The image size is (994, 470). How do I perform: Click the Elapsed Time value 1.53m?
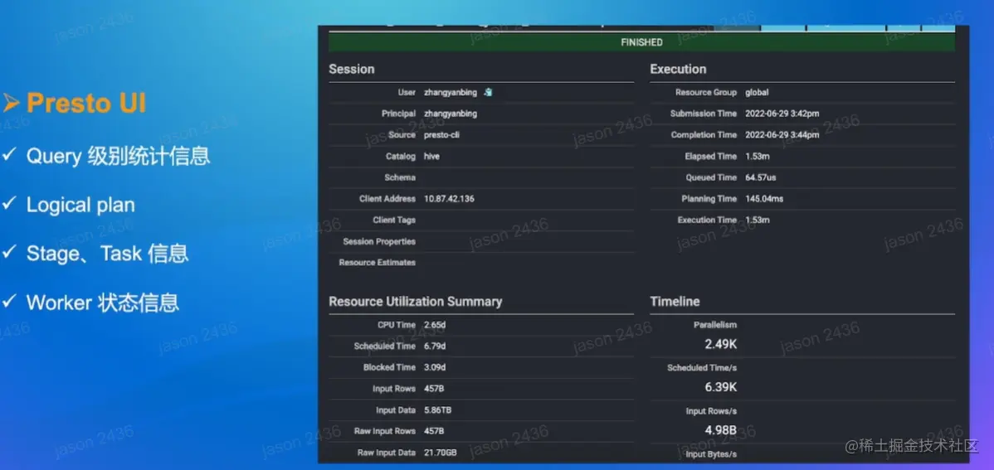[x=757, y=157]
